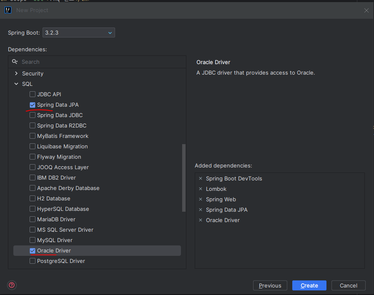Enable H2 Database checkbox
Viewport: 374px width, 295px height.
pyautogui.click(x=33, y=198)
